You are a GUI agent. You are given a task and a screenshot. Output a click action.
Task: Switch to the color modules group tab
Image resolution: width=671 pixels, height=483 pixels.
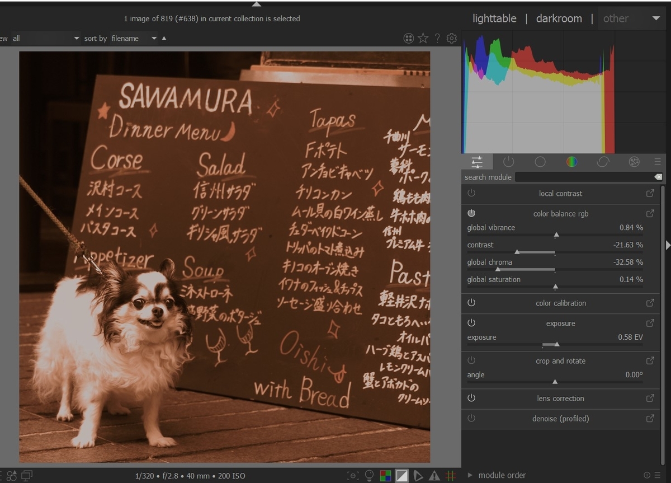571,162
